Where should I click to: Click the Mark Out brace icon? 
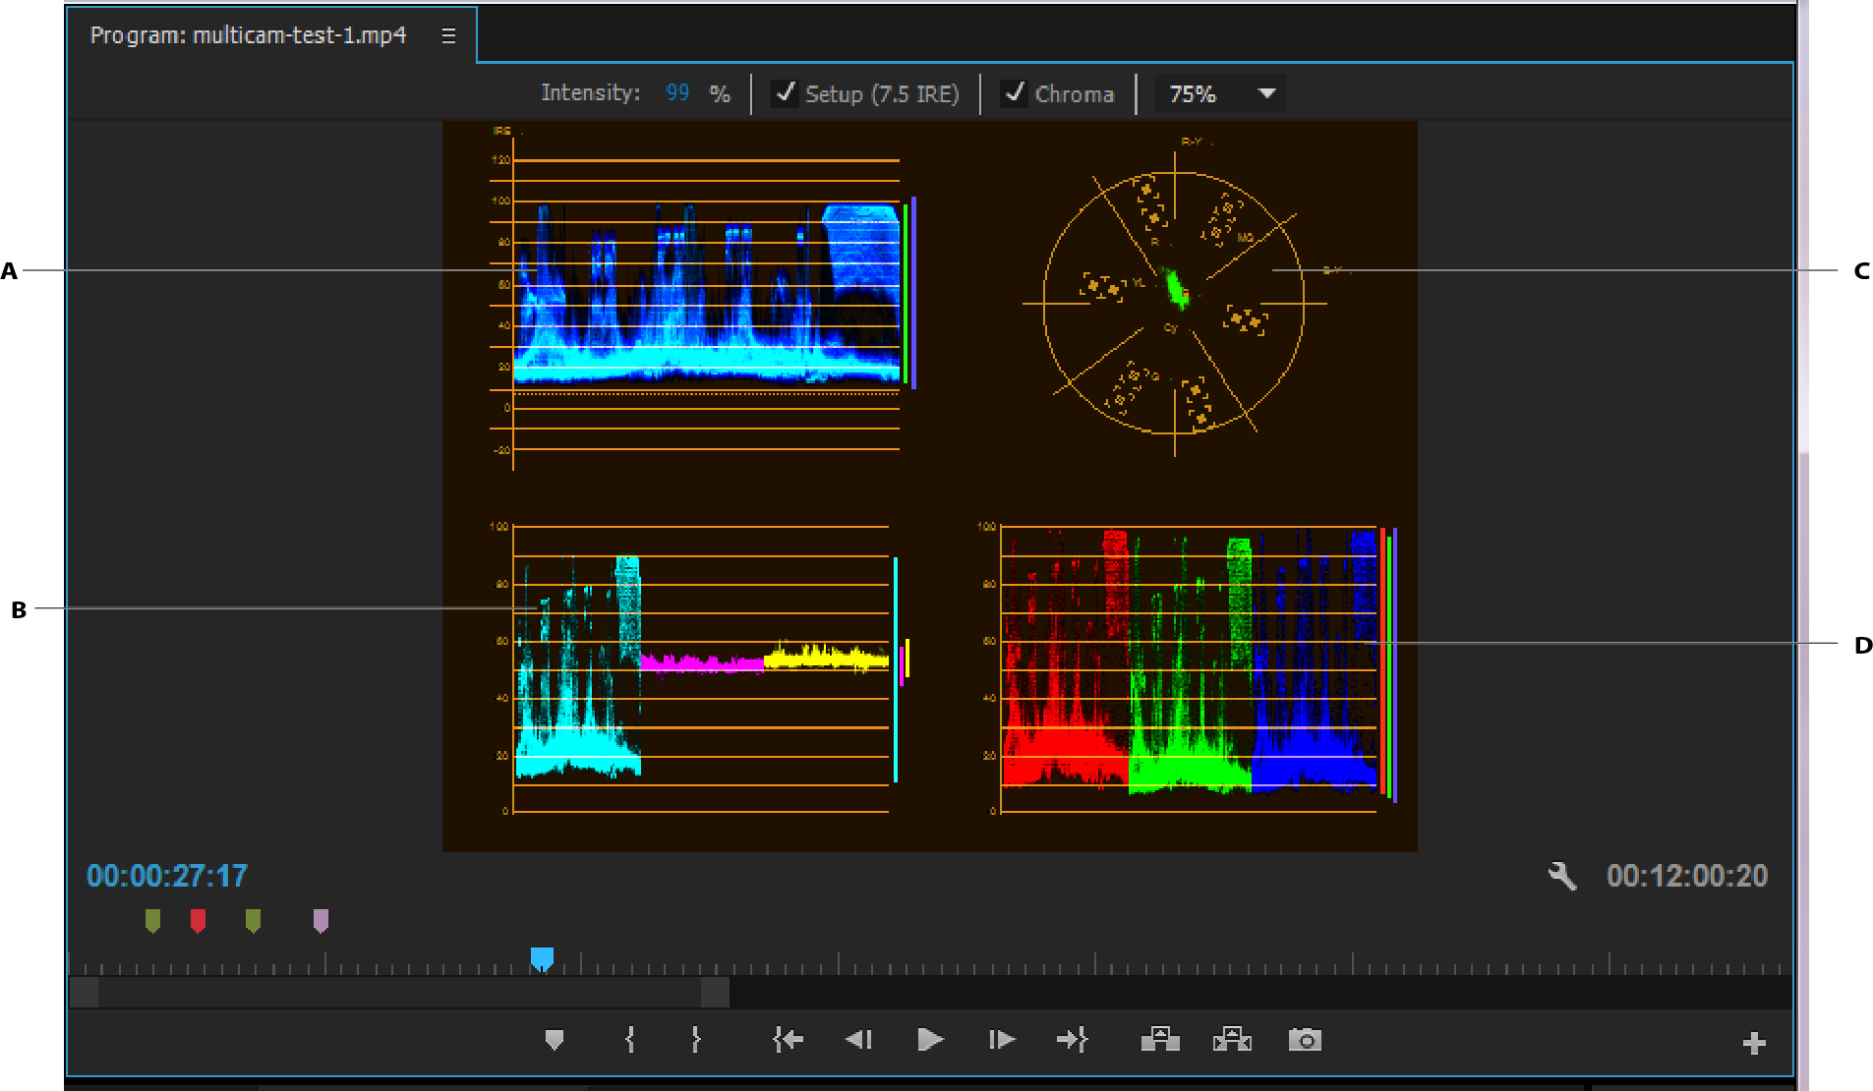pos(695,1039)
